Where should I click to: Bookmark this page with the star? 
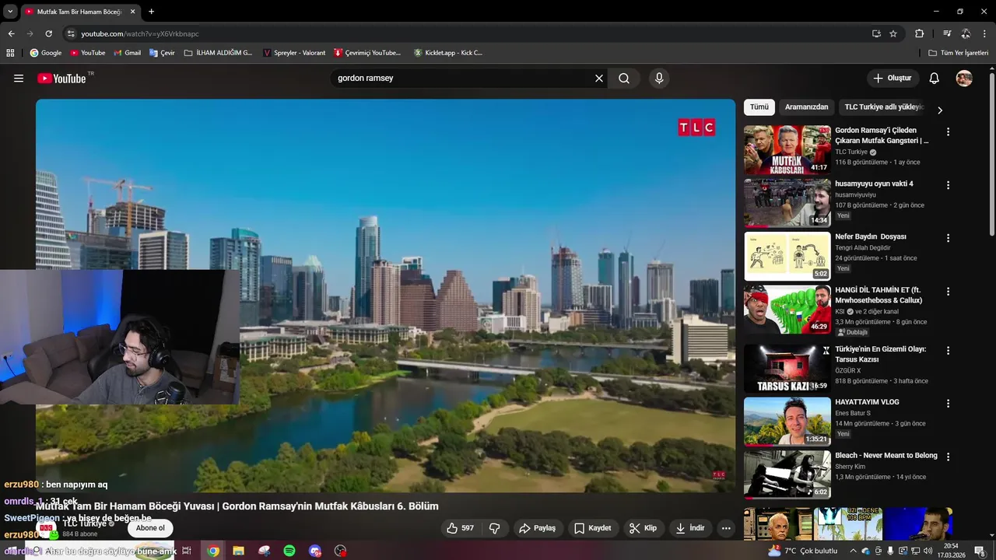(893, 33)
